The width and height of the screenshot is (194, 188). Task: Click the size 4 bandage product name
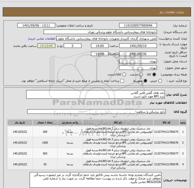[118, 153]
